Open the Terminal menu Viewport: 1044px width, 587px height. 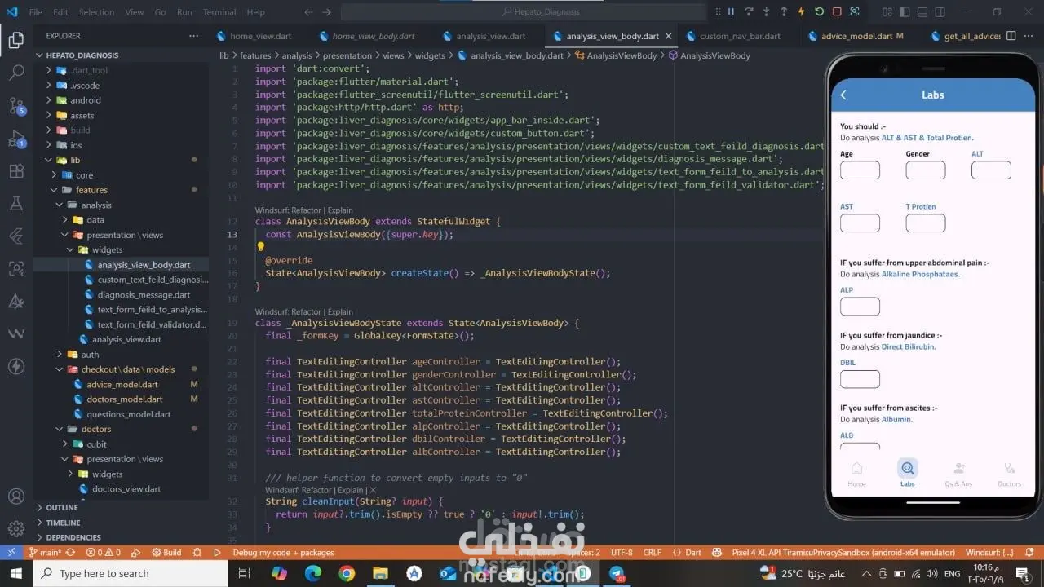click(219, 12)
